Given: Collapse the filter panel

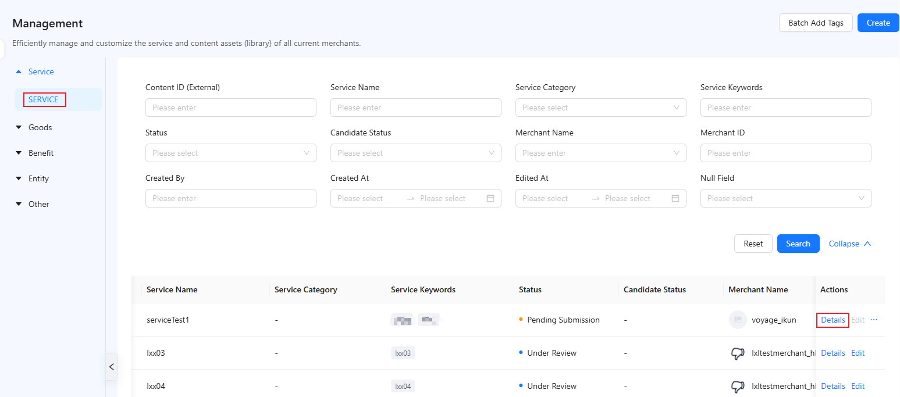Looking at the screenshot, I should 850,244.
